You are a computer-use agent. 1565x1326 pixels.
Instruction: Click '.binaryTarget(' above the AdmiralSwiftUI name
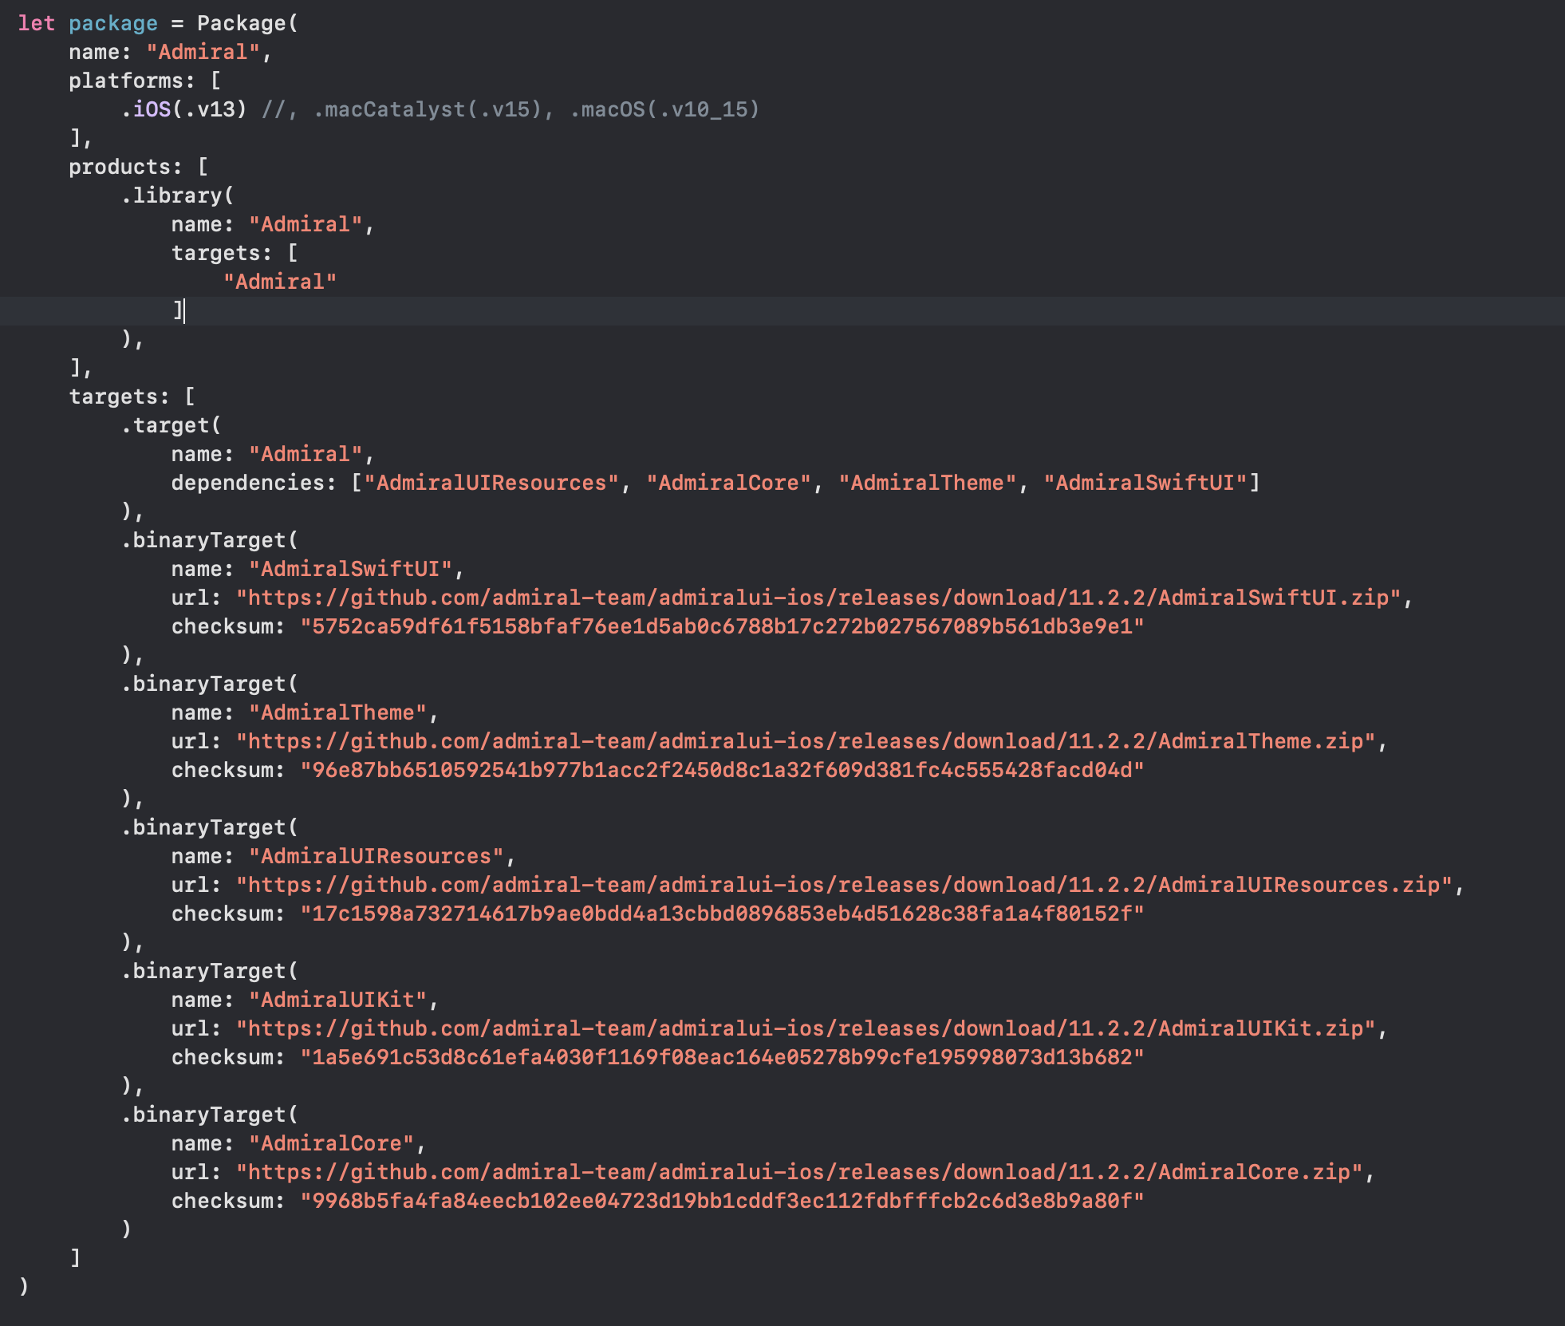209,540
